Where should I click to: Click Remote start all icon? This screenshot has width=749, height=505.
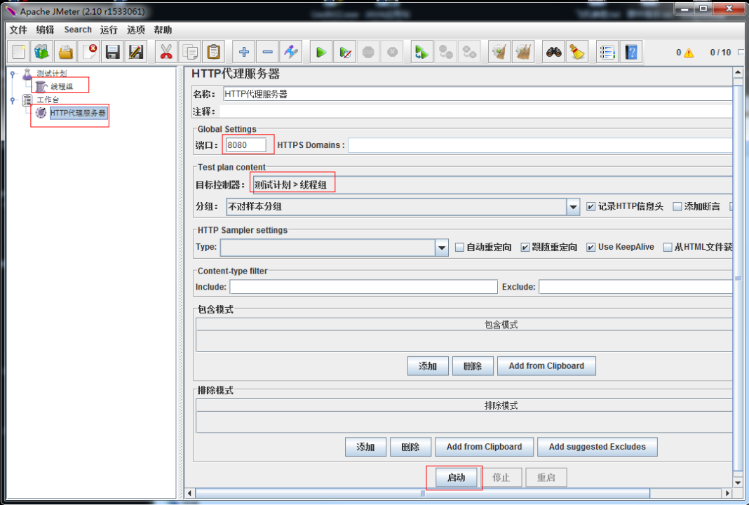point(421,52)
